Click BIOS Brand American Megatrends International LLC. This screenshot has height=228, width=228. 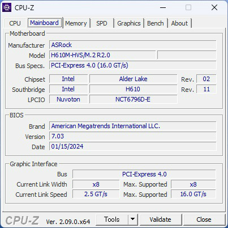[x=133, y=126]
